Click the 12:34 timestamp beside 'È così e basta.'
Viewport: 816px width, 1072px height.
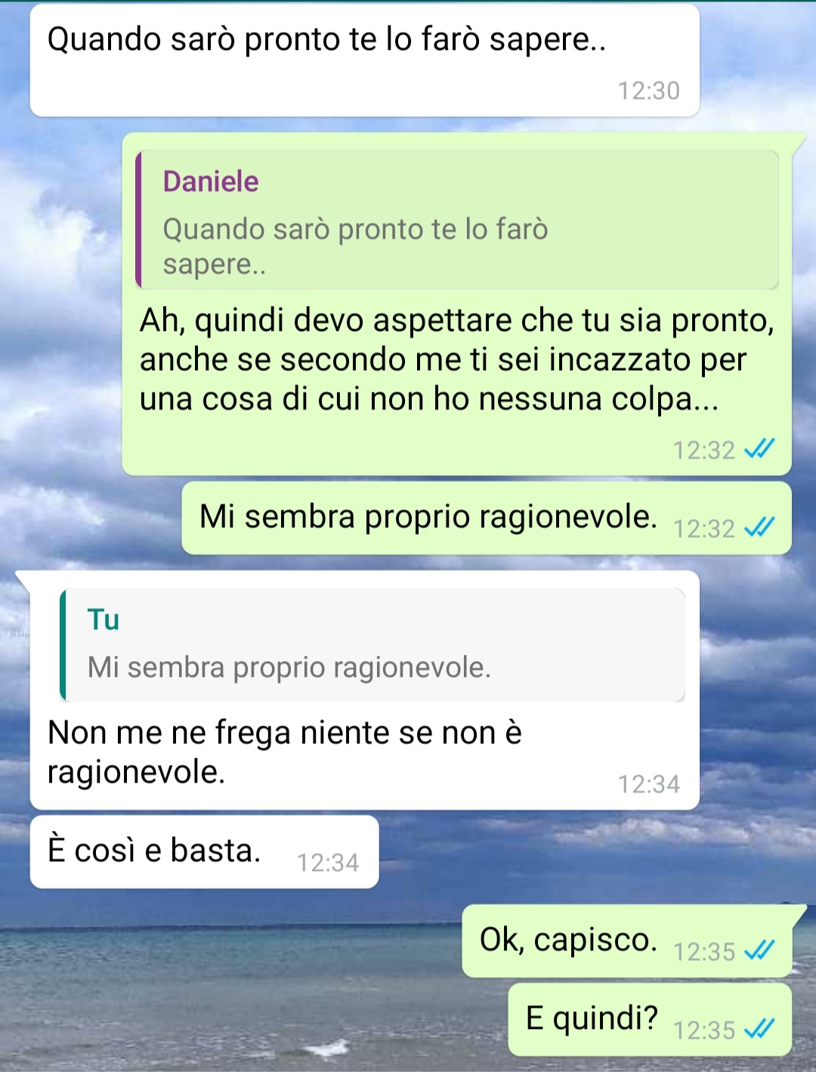pyautogui.click(x=328, y=863)
